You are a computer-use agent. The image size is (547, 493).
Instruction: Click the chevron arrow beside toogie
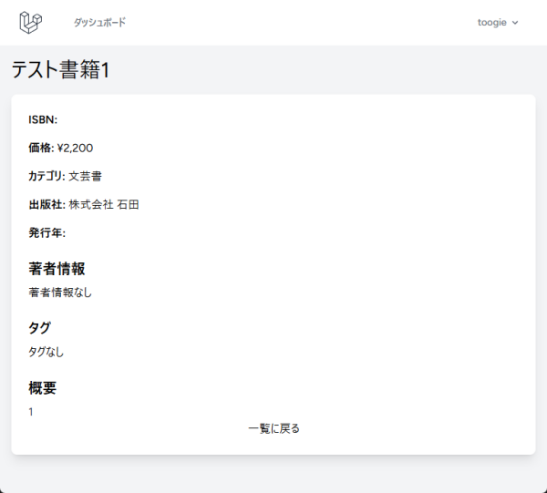516,23
